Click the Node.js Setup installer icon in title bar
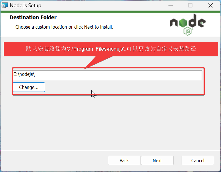The height and width of the screenshot is (172, 221). (5, 5)
